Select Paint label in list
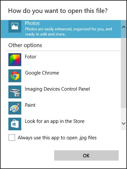127x169 pixels. click(x=30, y=105)
